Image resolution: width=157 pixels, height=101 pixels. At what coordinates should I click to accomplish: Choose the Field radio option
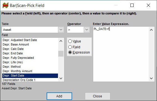click(x=70, y=47)
